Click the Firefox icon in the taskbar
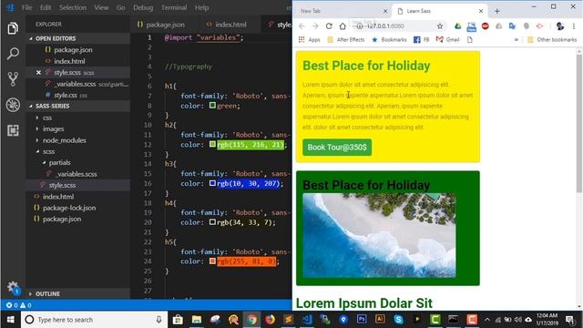 pos(270,320)
